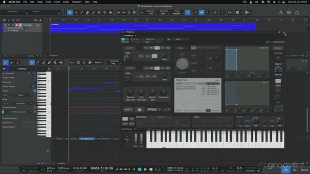Select the Mod A modulation page button
Screen dimensions: 310x174
click(x=125, y=124)
